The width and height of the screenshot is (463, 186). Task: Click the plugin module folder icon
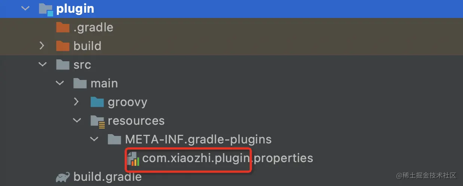coord(46,9)
